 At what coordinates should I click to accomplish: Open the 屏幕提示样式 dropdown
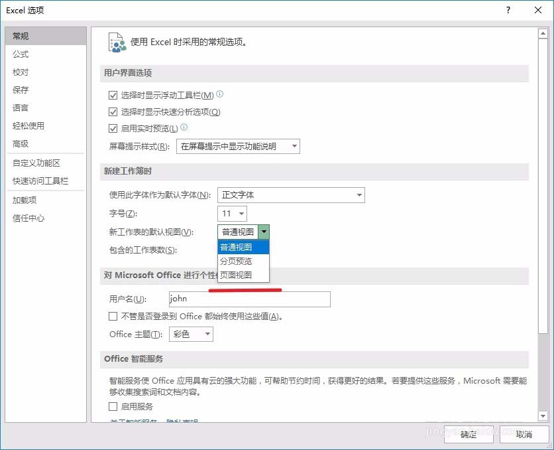point(238,146)
